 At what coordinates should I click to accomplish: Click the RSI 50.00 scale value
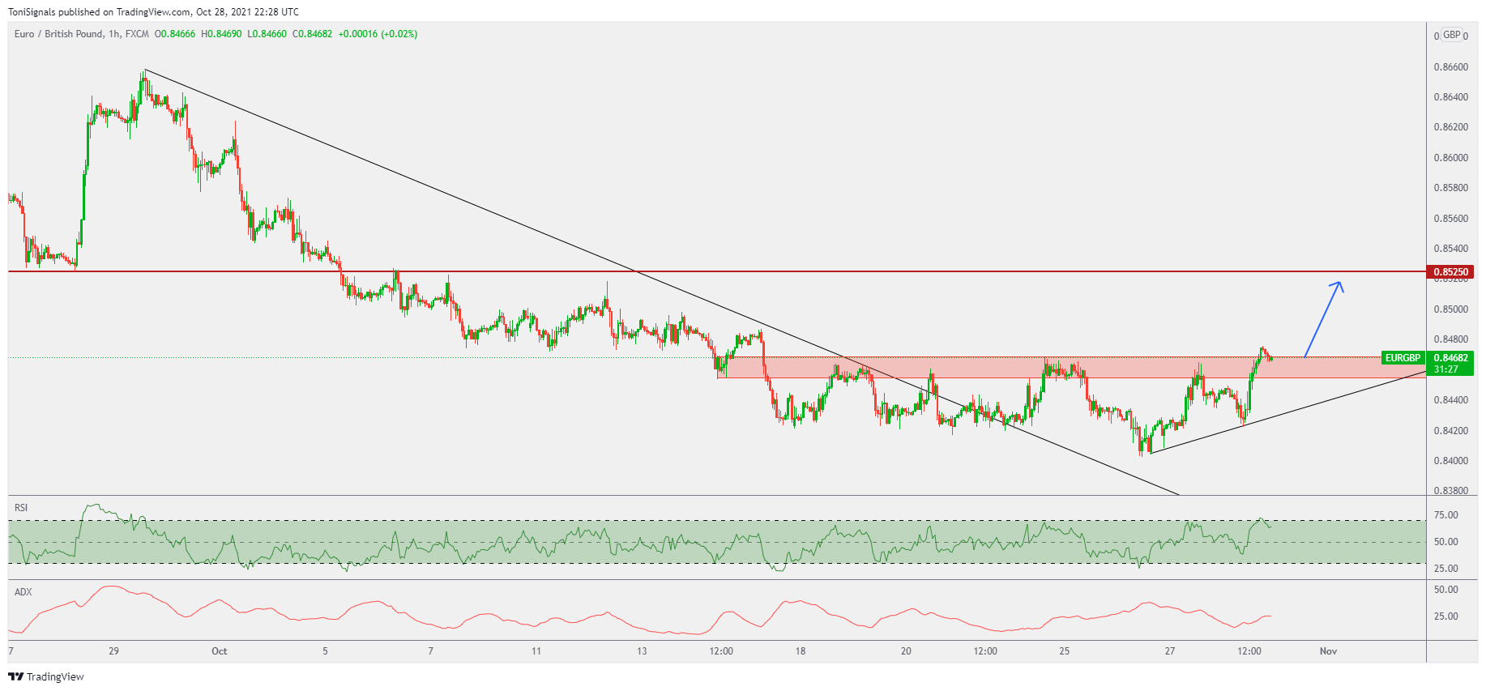click(1445, 542)
